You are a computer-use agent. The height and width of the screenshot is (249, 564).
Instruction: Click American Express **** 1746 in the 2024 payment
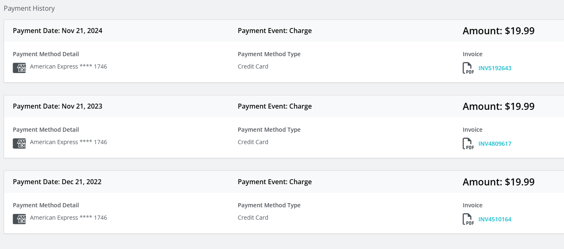69,66
